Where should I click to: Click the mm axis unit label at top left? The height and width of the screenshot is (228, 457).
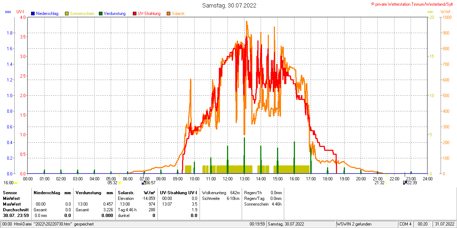(8, 12)
